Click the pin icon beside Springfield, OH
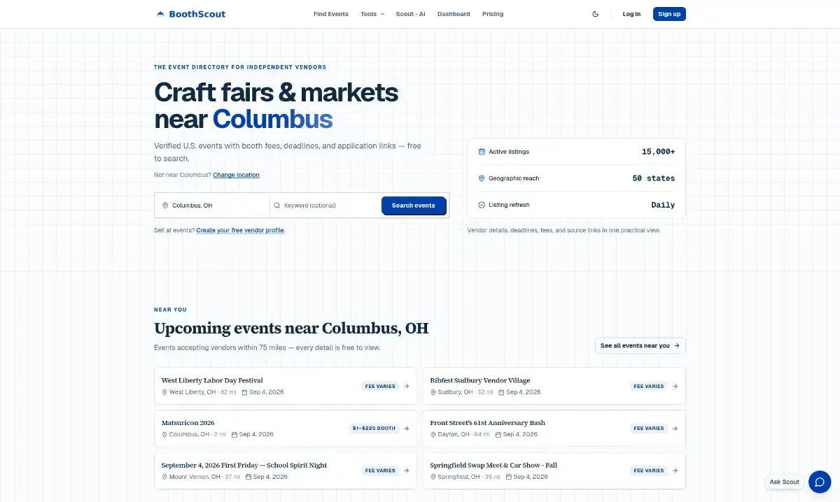The image size is (840, 502). 433,477
